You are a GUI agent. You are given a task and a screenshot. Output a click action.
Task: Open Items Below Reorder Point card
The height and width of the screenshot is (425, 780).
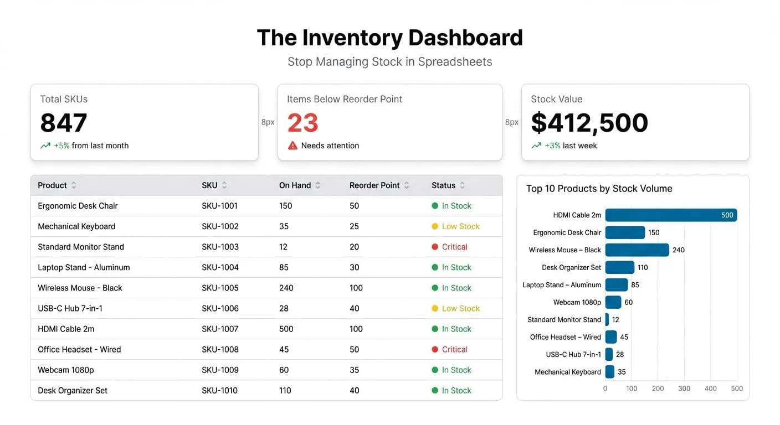coord(390,122)
